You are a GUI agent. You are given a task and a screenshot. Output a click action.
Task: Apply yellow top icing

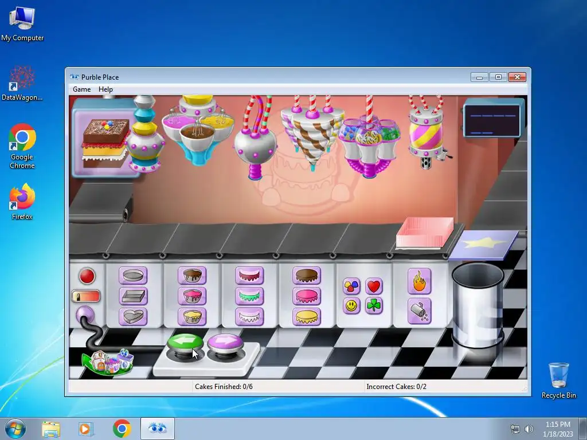click(x=307, y=316)
